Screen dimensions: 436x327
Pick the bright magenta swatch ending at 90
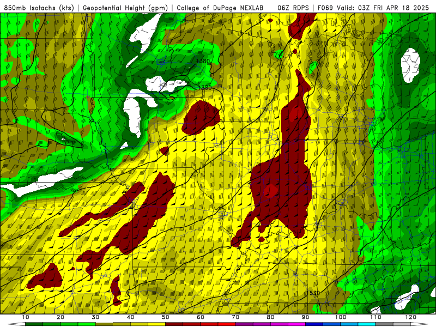[296, 324]
